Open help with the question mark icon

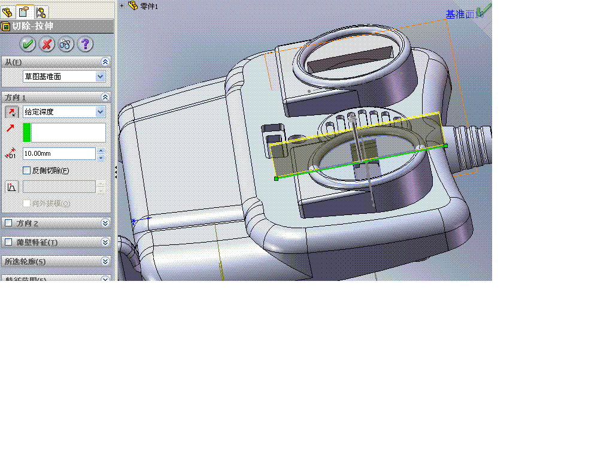[85, 44]
